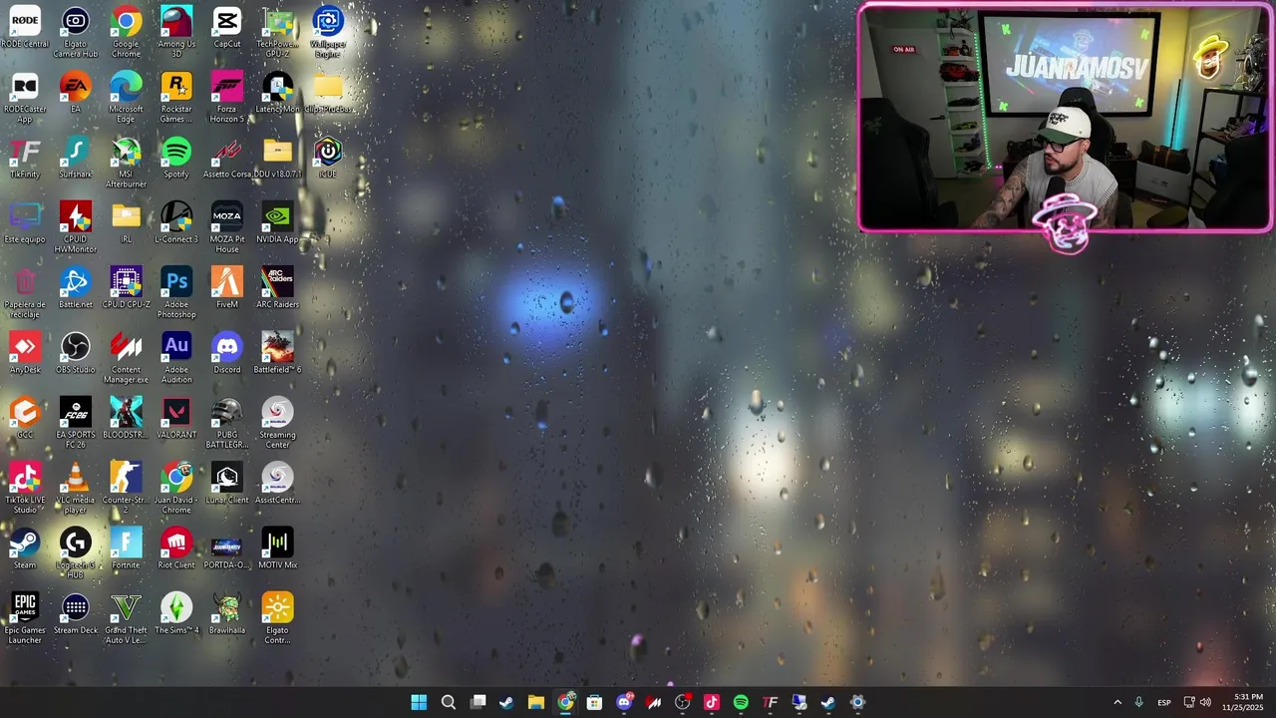Select the Battle.net desktop shortcut
Image resolution: width=1276 pixels, height=718 pixels.
[x=76, y=288]
